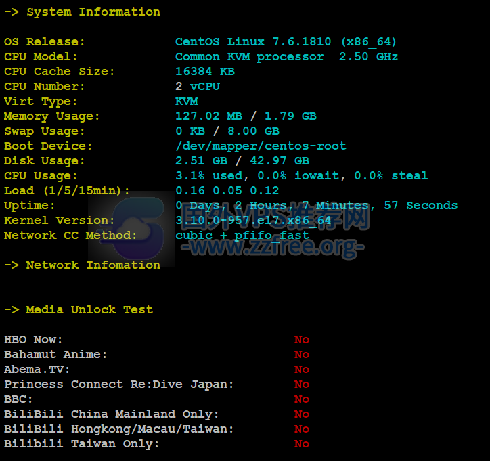This screenshot has height=461, width=490.
Task: Select the 'Kernel Version:' label
Action: pyautogui.click(x=60, y=220)
